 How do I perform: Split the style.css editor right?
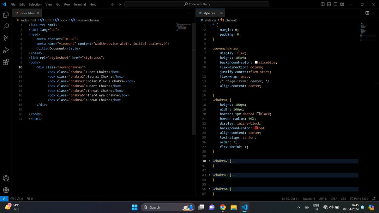367,13
